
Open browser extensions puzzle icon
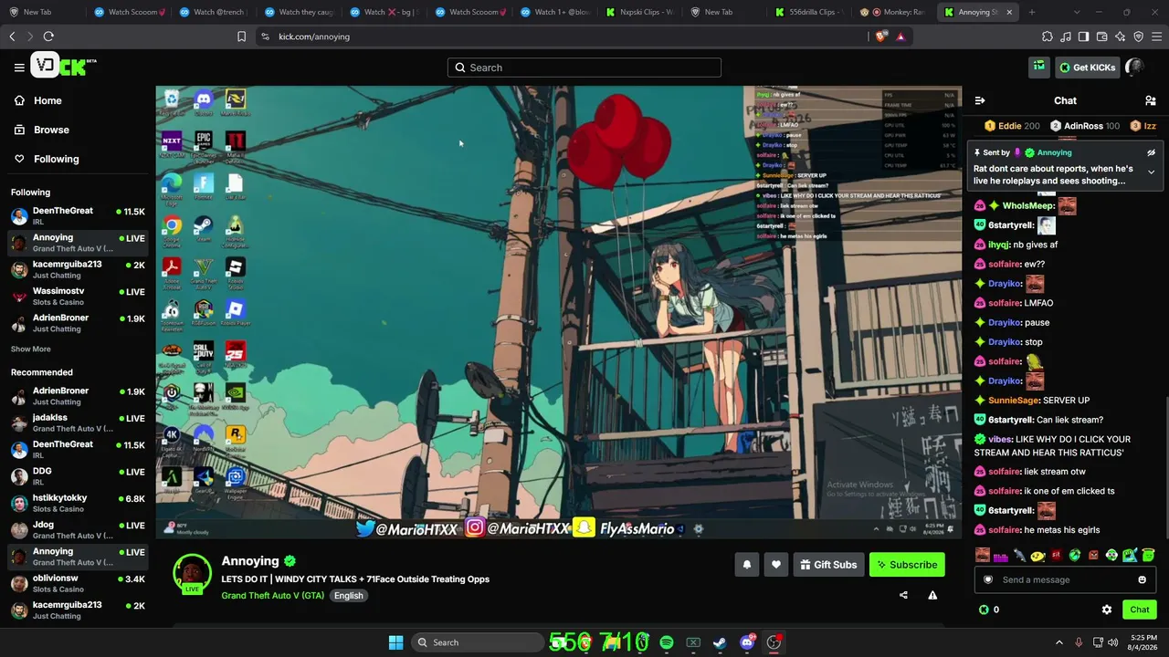tap(1048, 36)
